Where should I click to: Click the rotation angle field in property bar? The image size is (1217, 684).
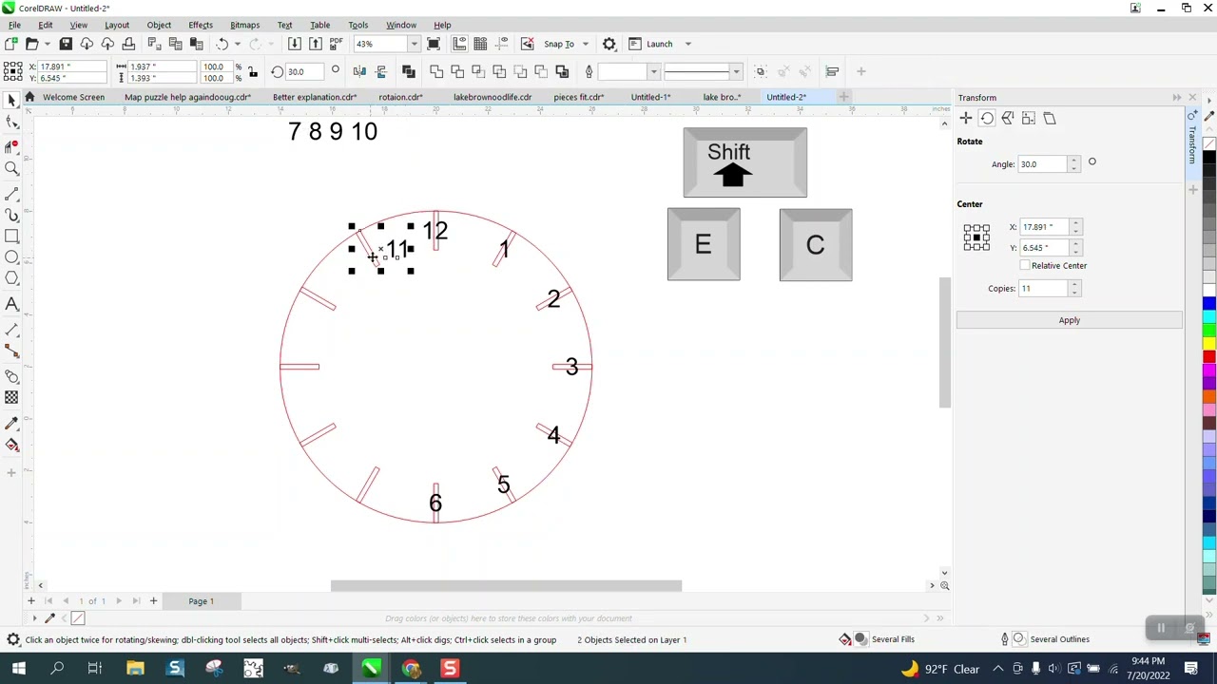pyautogui.click(x=306, y=72)
